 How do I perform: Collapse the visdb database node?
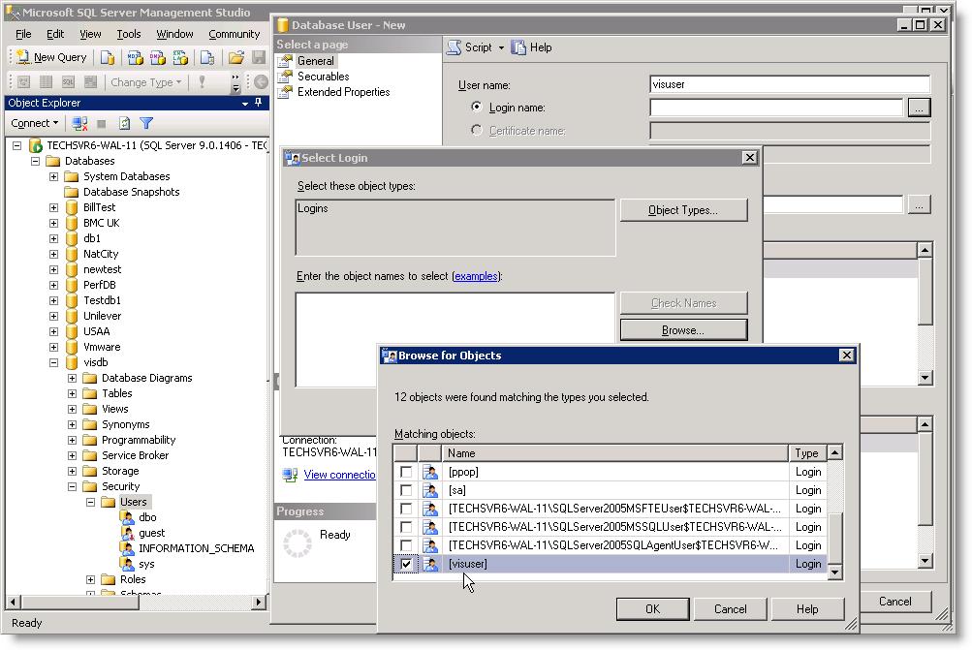(x=54, y=362)
